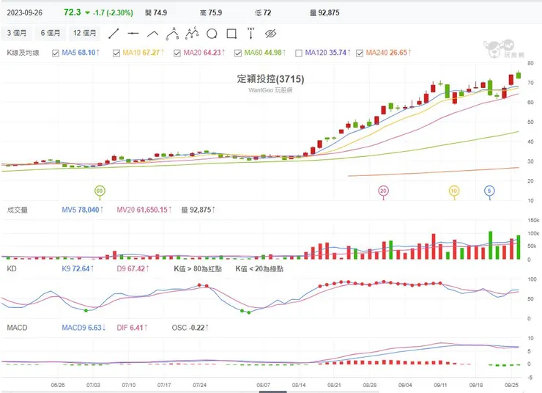This screenshot has height=393, width=542.
Task: Select the horizontal line drawing tool
Action: pyautogui.click(x=133, y=34)
